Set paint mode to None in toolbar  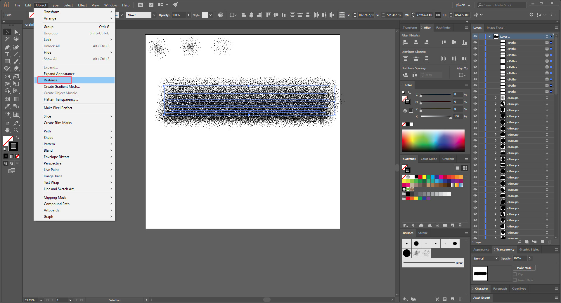click(17, 156)
